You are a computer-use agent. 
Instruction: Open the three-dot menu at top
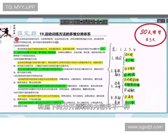[x=81, y=16]
